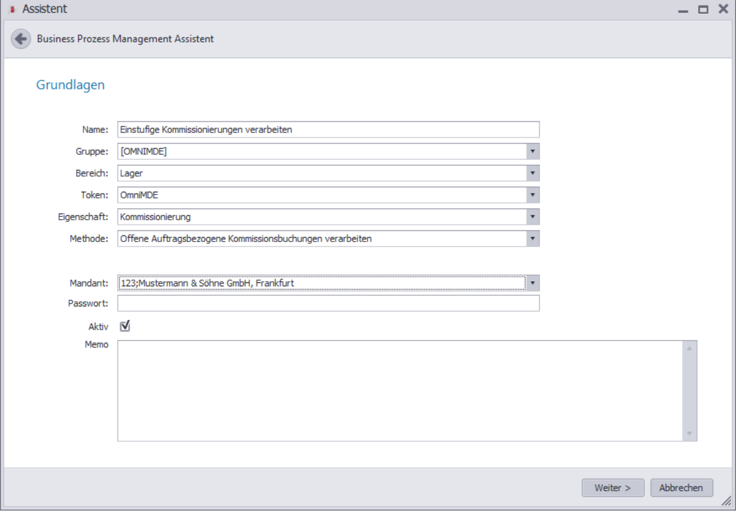Expand the Mandant dropdown list
Viewport: 736px width, 511px height.
click(x=533, y=283)
